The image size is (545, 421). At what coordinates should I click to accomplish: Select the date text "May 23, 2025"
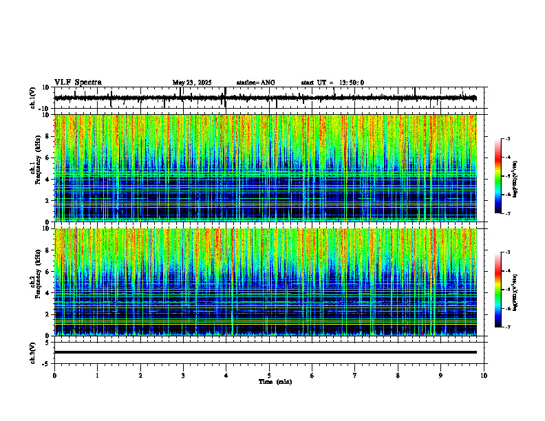click(192, 83)
